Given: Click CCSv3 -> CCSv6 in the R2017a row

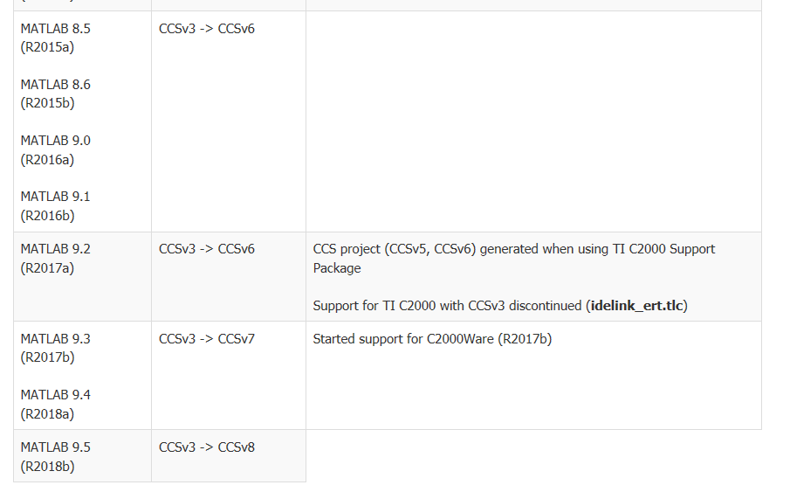Looking at the screenshot, I should [x=207, y=249].
